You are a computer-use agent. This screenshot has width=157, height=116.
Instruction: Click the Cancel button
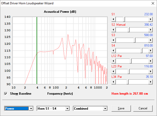coord(143,108)
